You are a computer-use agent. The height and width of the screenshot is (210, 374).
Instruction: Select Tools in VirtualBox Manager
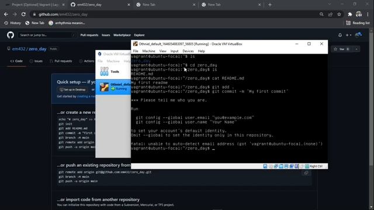pyautogui.click(x=113, y=72)
